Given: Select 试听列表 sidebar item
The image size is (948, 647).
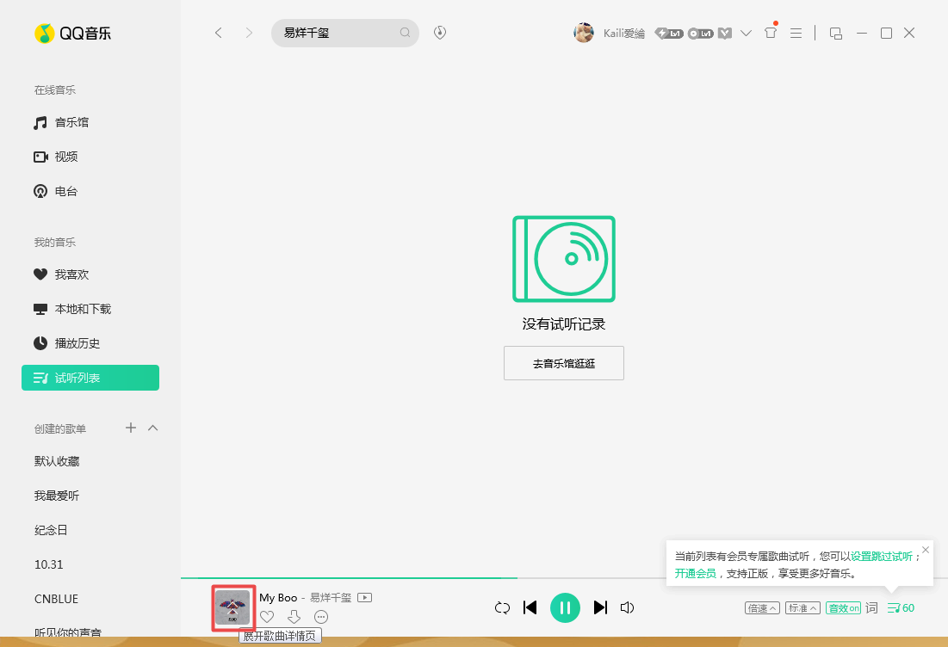Looking at the screenshot, I should 90,379.
